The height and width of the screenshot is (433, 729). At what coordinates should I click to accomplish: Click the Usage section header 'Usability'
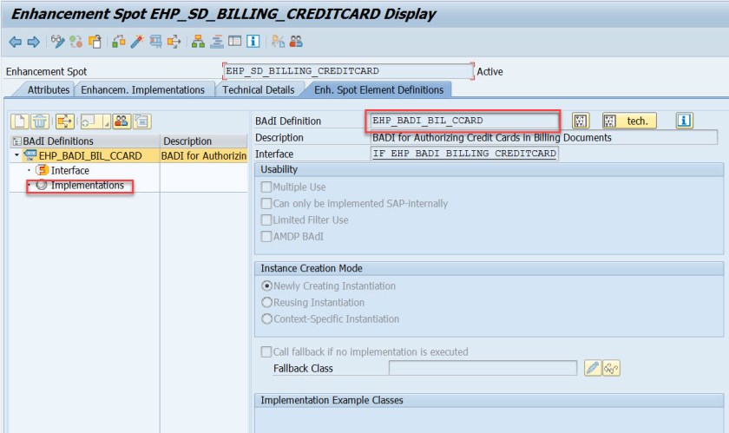pos(489,169)
